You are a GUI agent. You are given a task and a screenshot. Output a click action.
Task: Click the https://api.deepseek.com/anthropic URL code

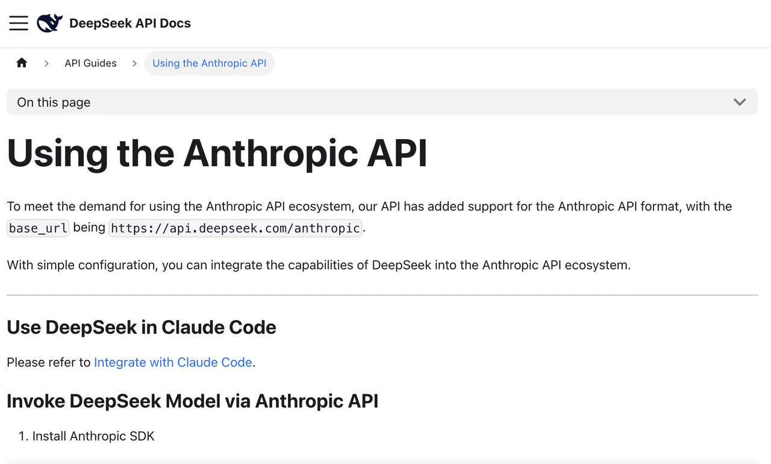tap(236, 229)
